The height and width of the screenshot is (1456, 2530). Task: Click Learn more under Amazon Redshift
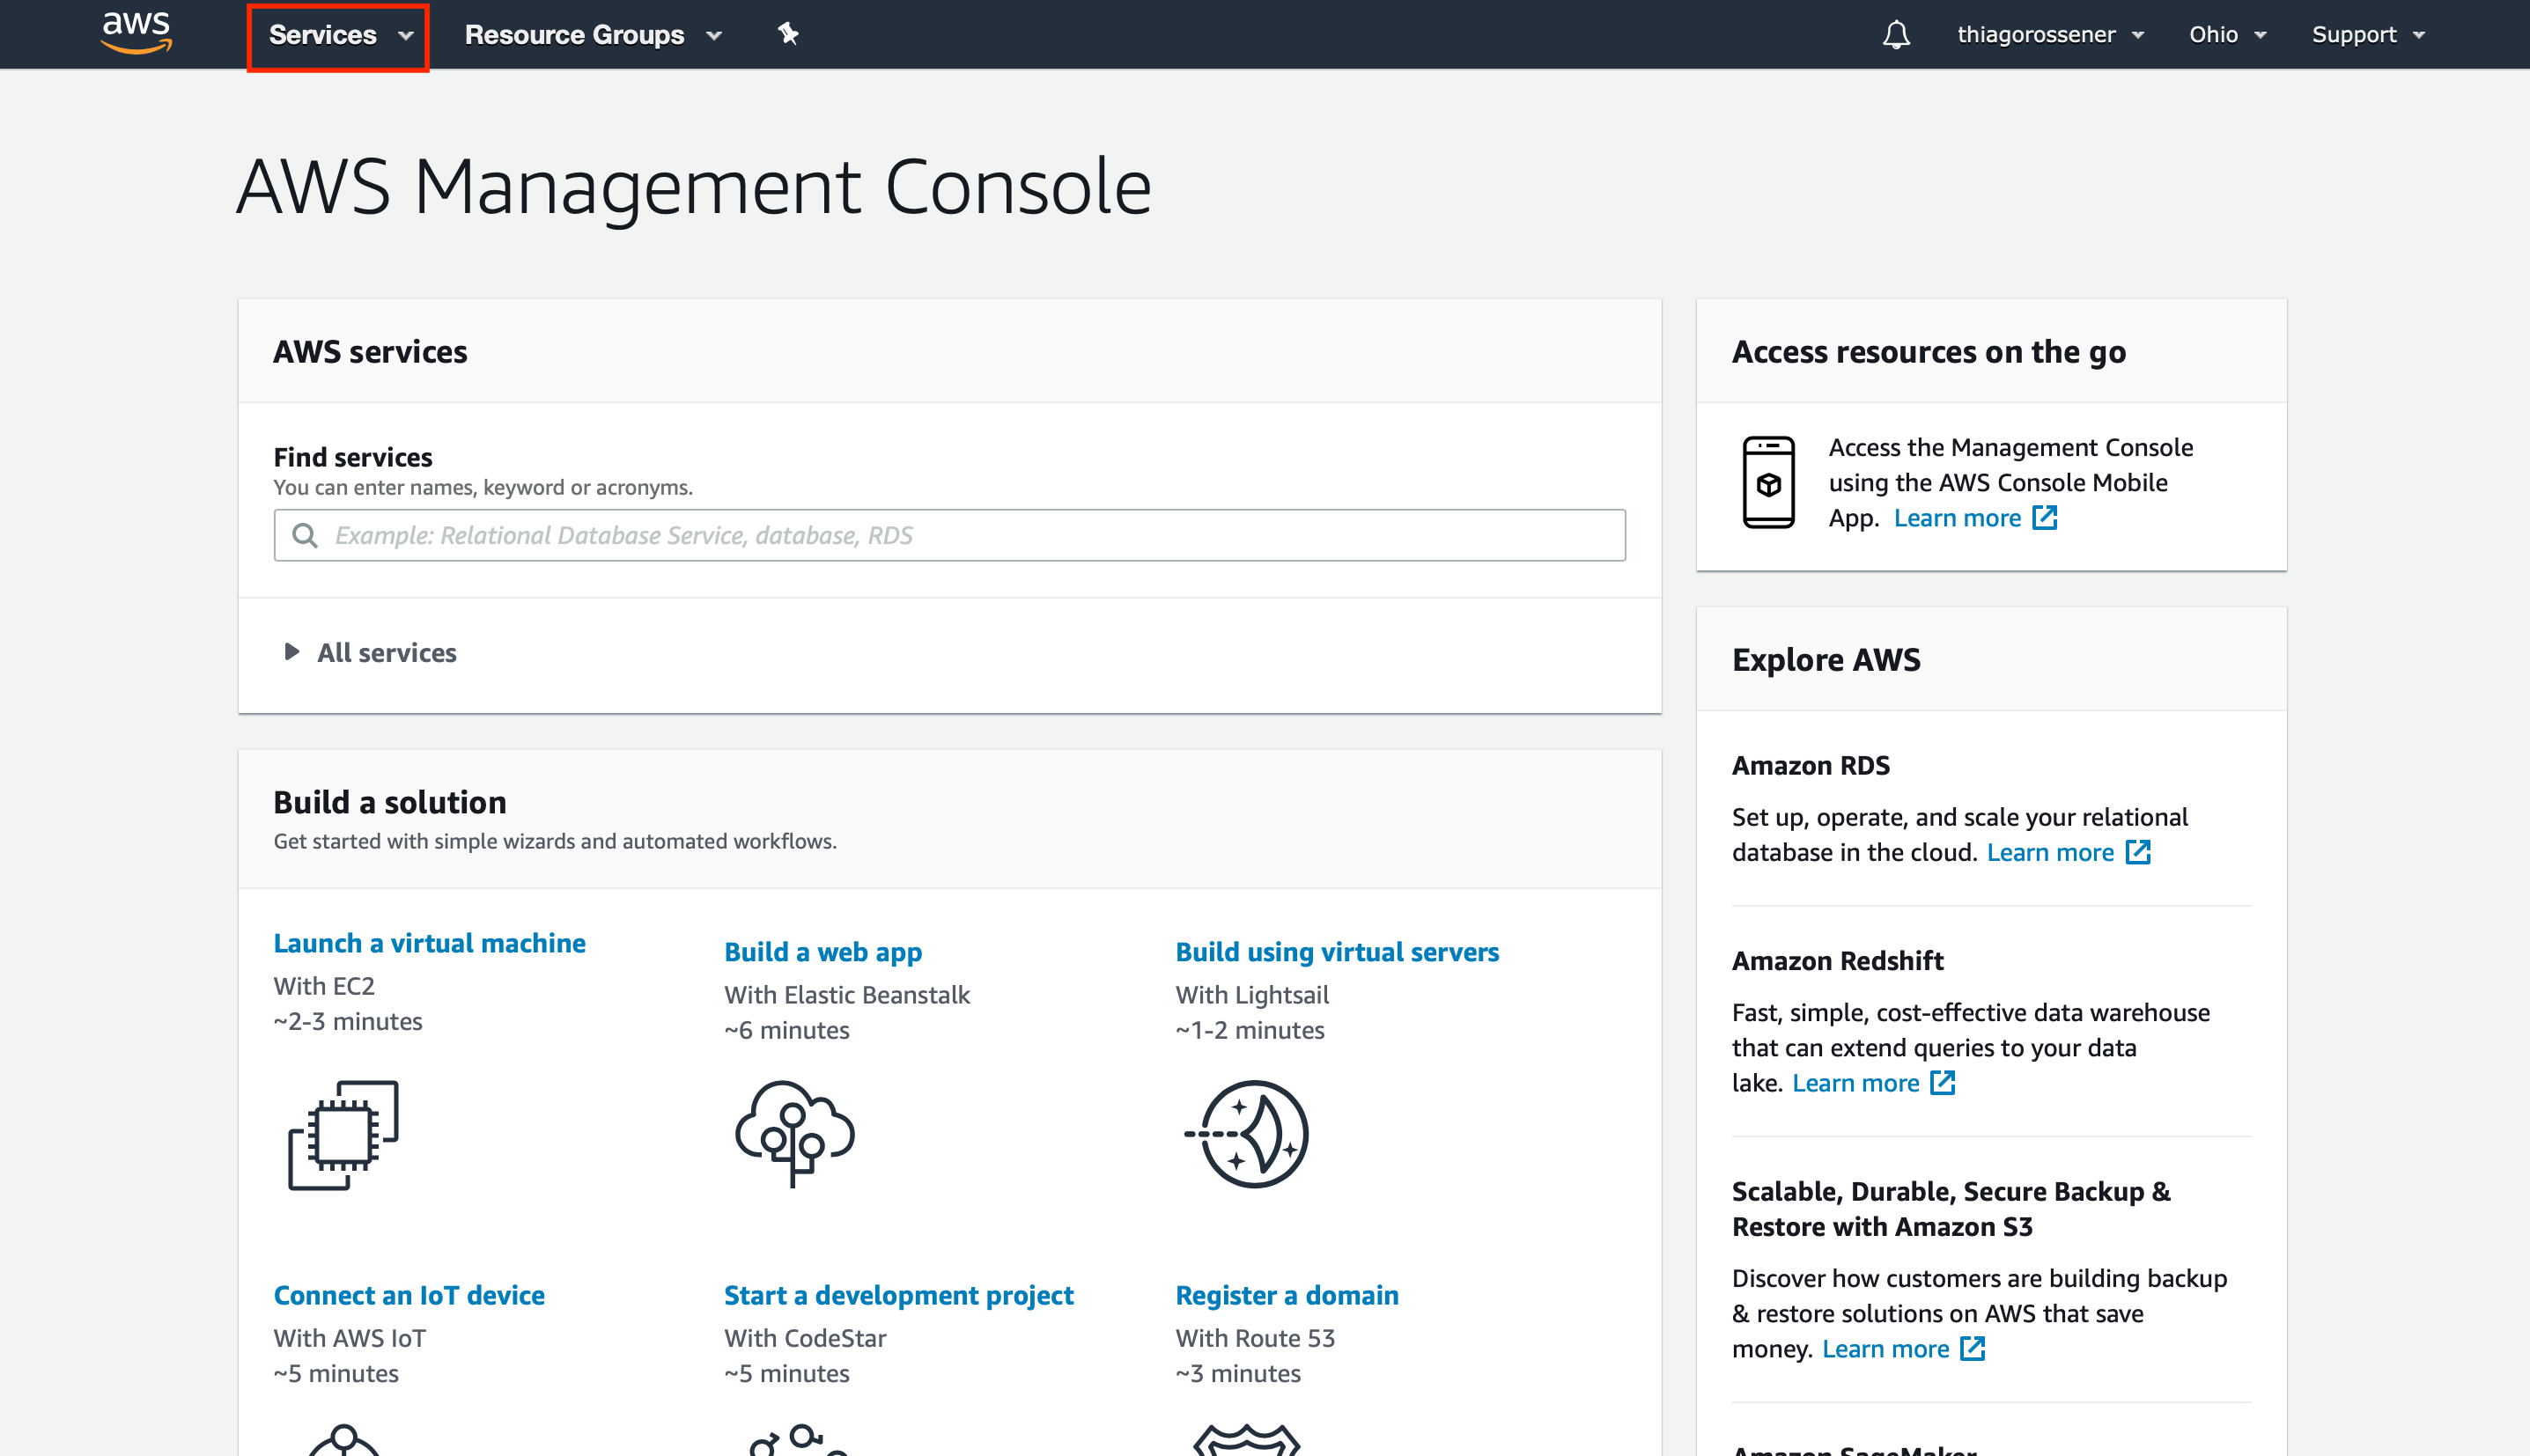point(1855,1083)
